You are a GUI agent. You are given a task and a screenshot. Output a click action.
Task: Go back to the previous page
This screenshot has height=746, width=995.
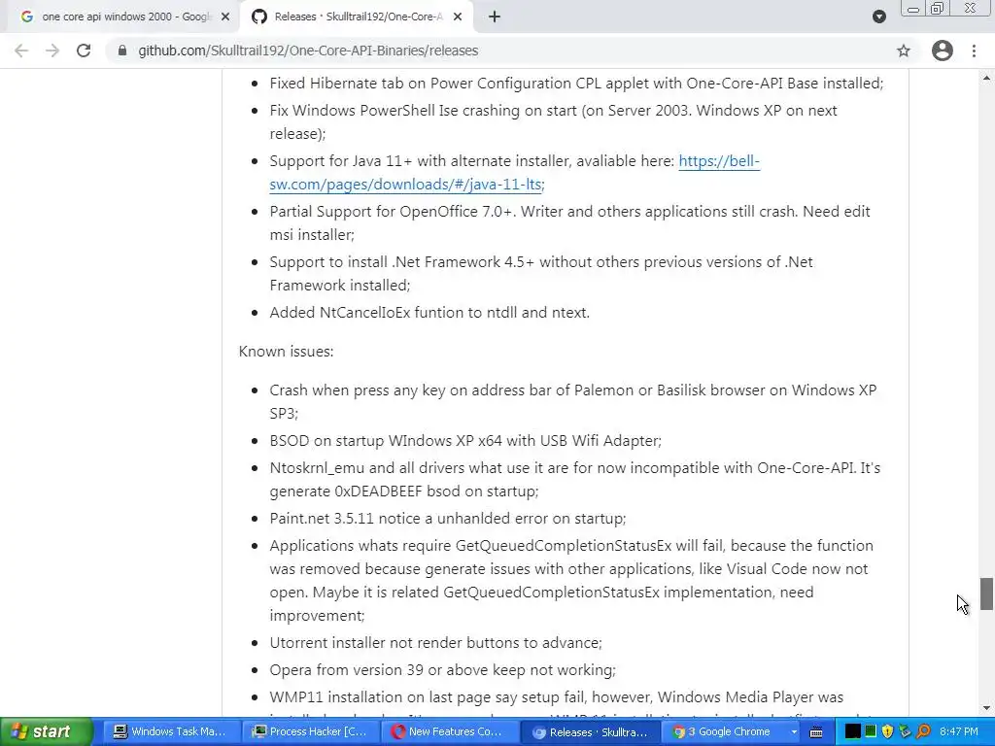[21, 51]
